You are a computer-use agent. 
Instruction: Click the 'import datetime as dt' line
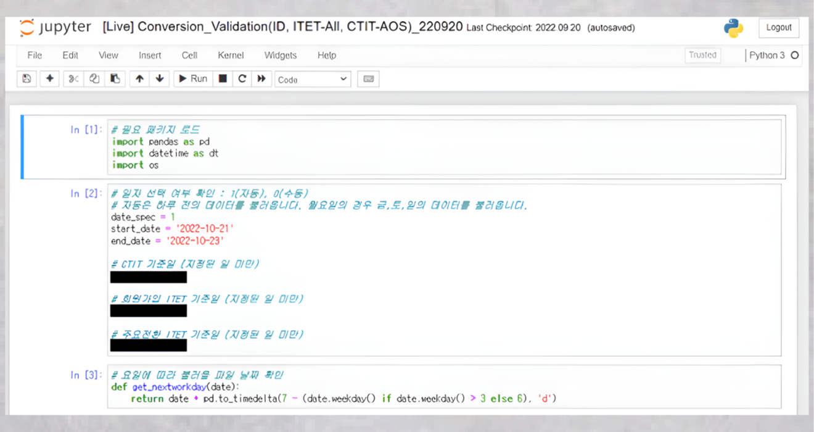pyautogui.click(x=165, y=153)
